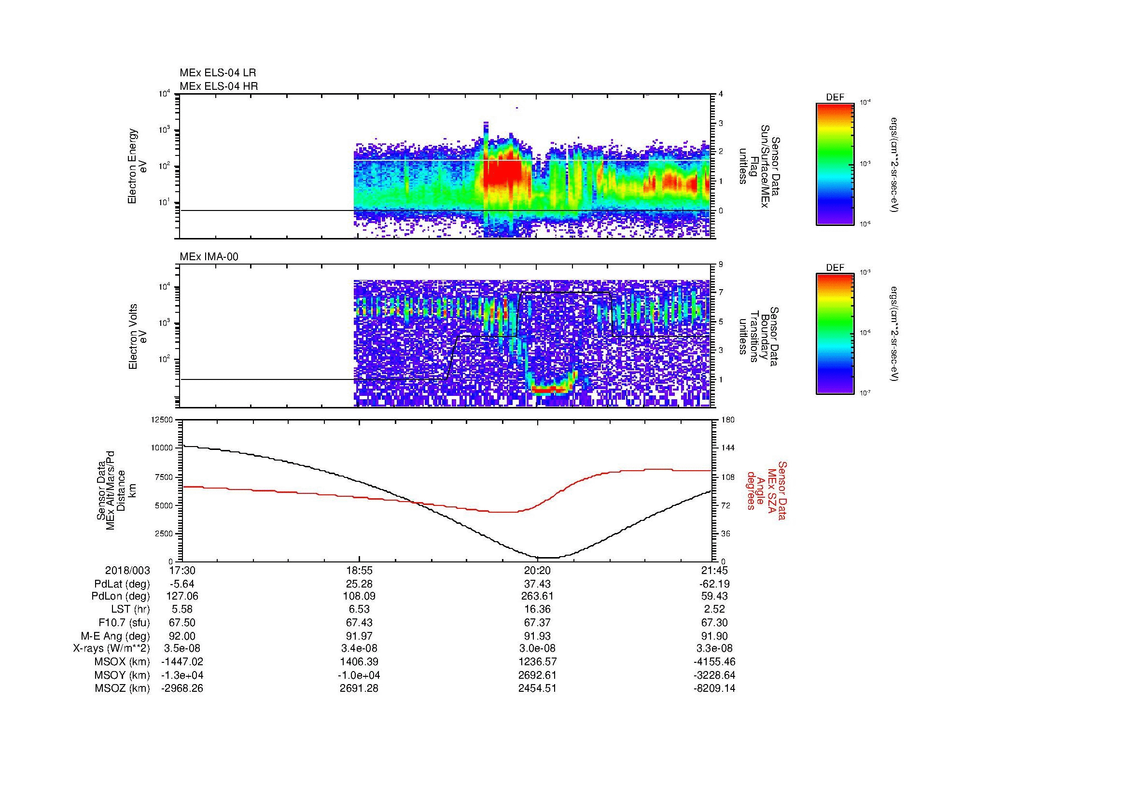Click the 20:20 time tick label
Viewport: 1129px width, 798px height.
pos(537,570)
